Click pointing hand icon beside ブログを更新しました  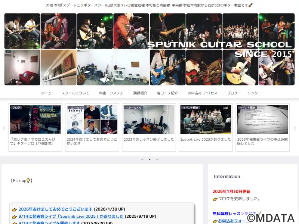tap(215, 199)
